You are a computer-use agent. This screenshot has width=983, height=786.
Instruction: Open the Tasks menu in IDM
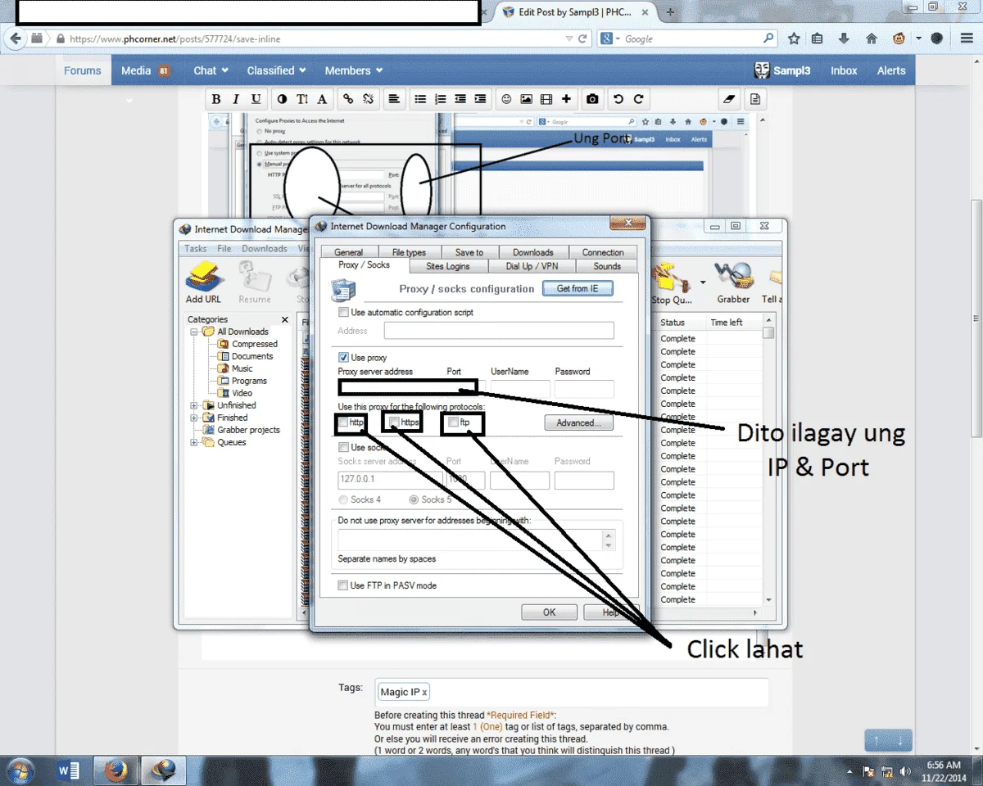tap(196, 248)
